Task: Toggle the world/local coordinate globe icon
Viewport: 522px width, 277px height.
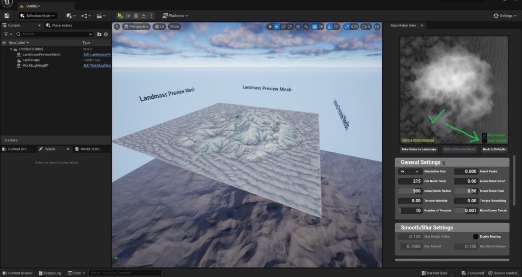Action: pyautogui.click(x=298, y=26)
